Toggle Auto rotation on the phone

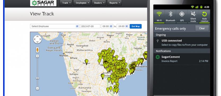click(204, 16)
